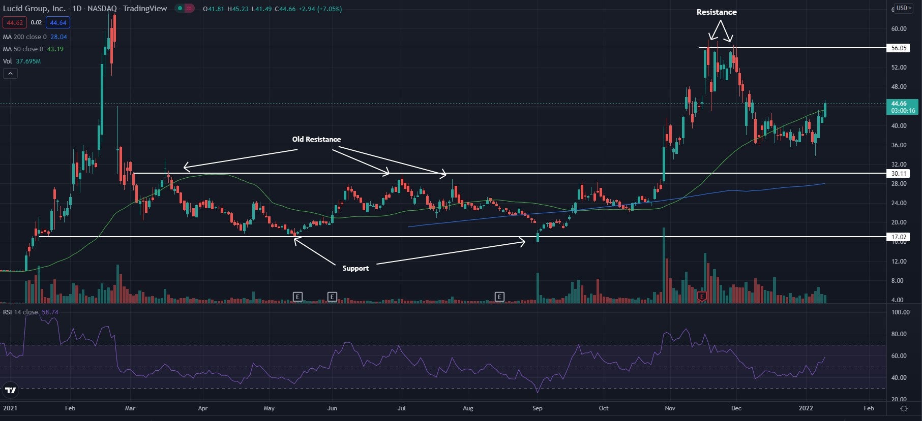Click the blue buy price 44.64 button
922x421 pixels.
click(x=58, y=22)
